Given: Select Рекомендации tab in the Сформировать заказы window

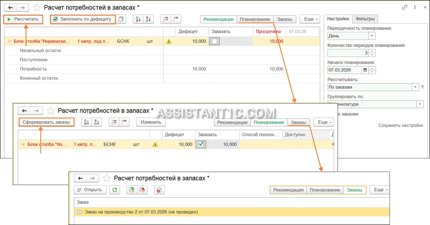Looking at the screenshot, I should tap(232, 122).
